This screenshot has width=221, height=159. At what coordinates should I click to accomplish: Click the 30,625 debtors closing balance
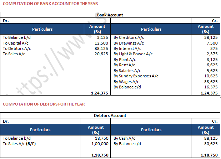211,143
